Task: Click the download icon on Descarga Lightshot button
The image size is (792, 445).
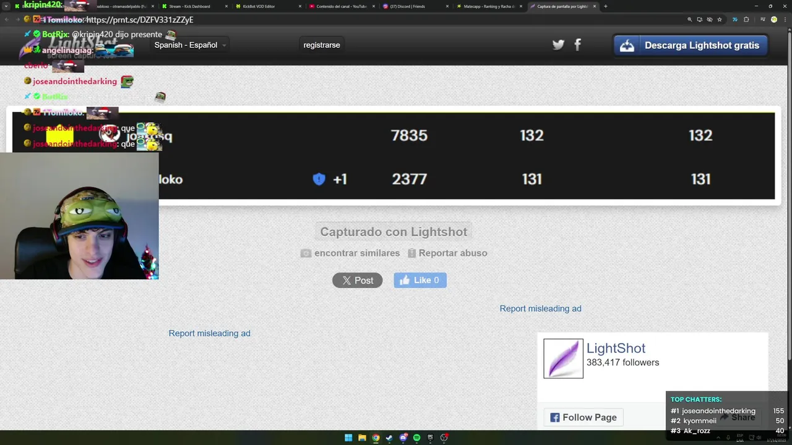Action: [x=627, y=45]
